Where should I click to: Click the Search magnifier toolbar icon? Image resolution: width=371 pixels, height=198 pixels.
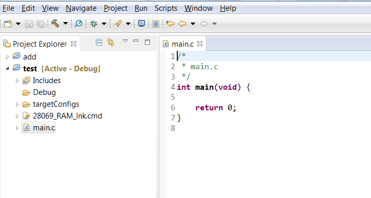pos(78,24)
